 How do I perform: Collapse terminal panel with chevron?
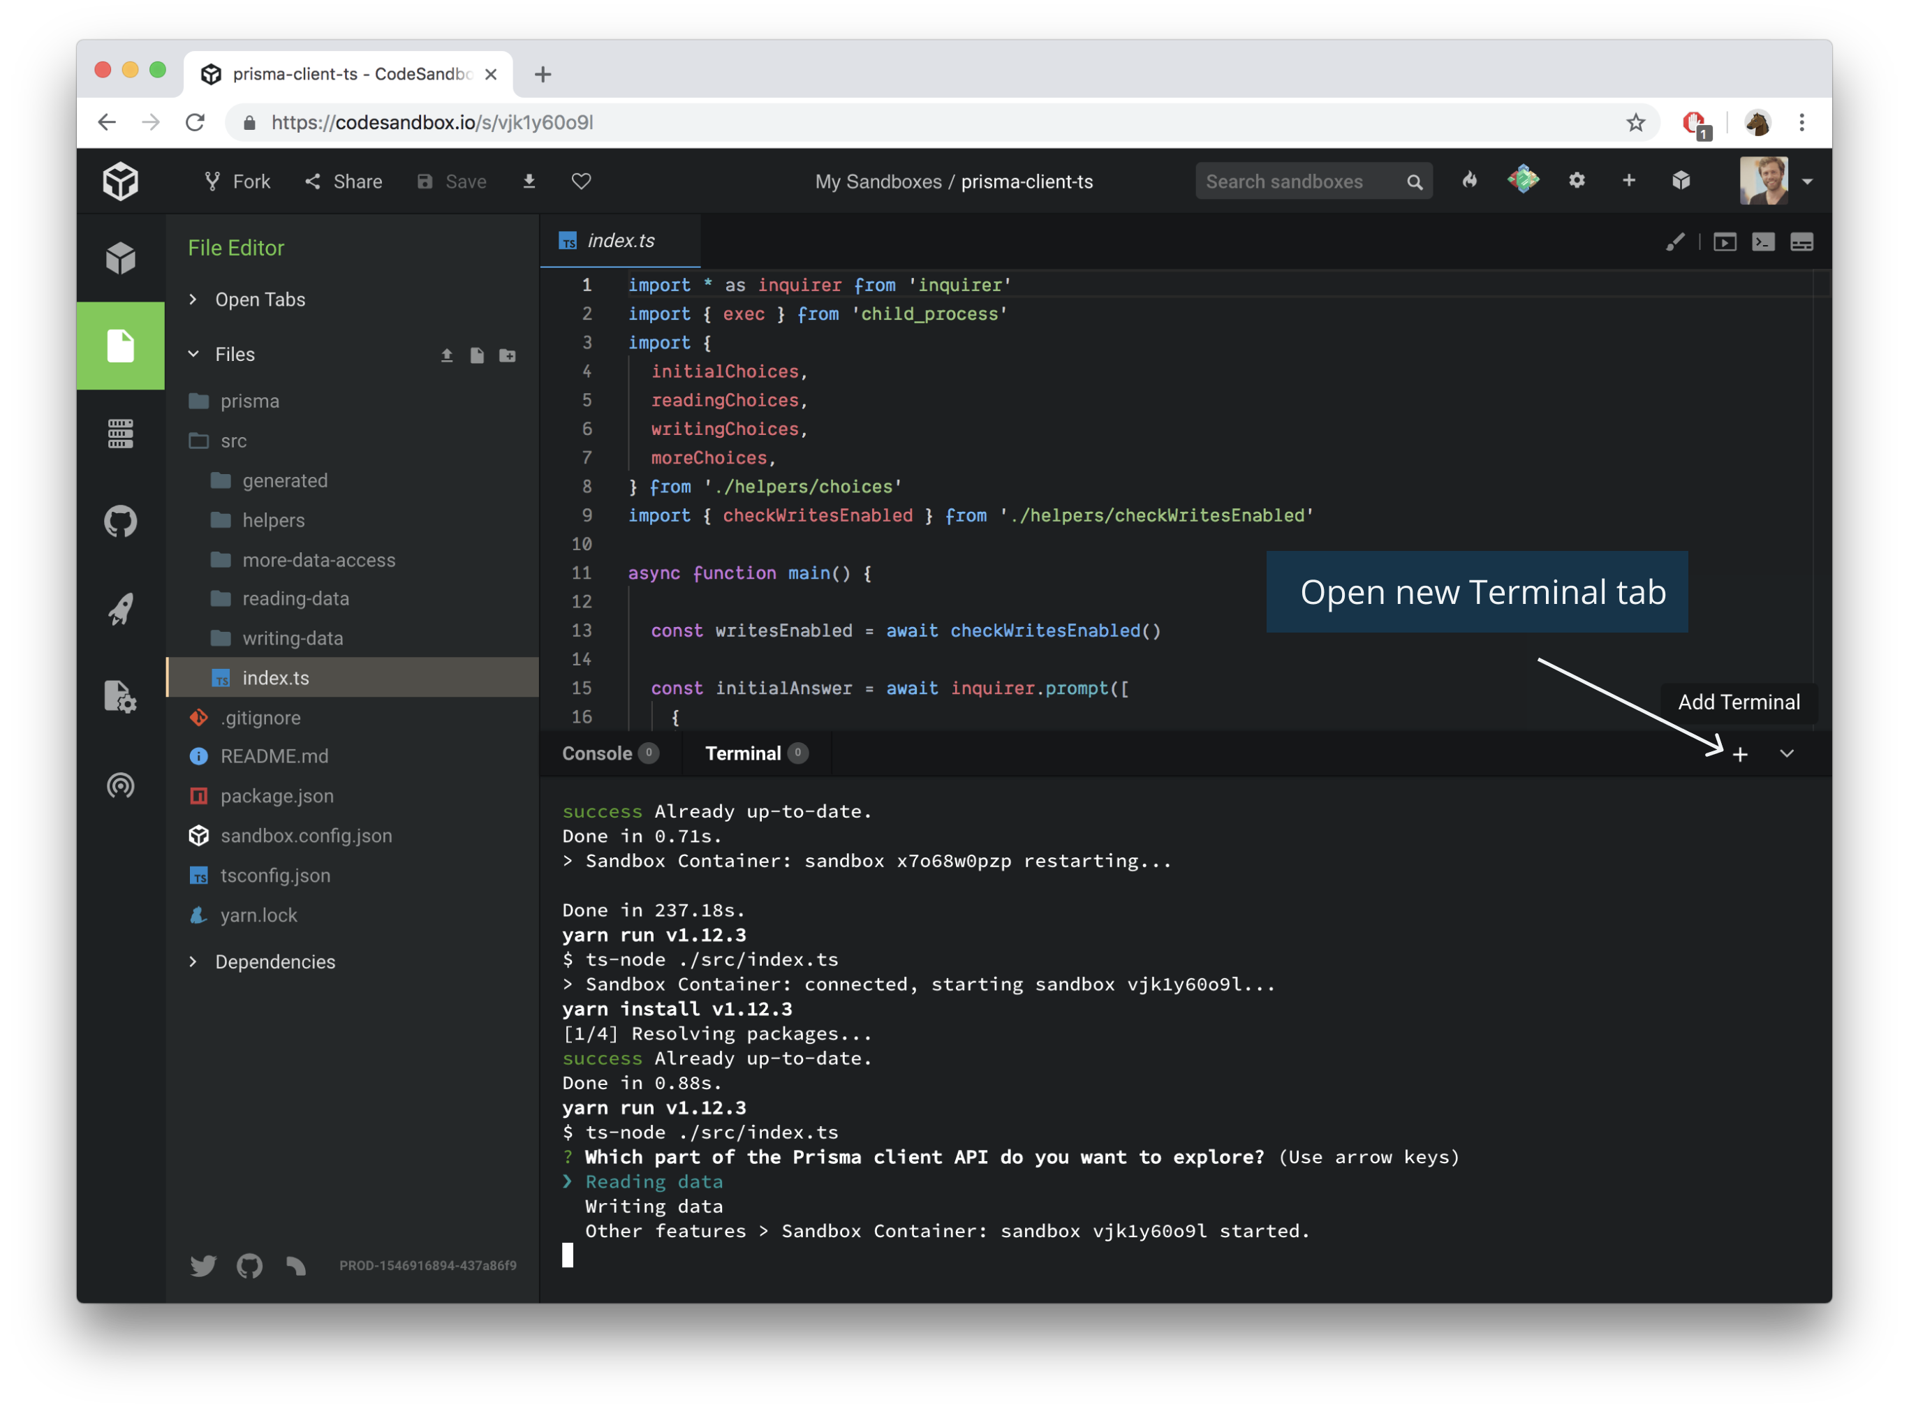pos(1786,754)
